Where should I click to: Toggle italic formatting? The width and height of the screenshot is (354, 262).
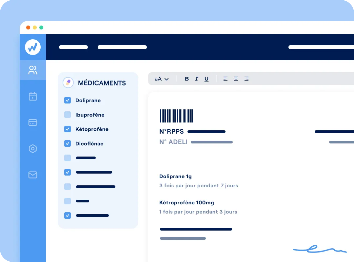click(x=197, y=79)
